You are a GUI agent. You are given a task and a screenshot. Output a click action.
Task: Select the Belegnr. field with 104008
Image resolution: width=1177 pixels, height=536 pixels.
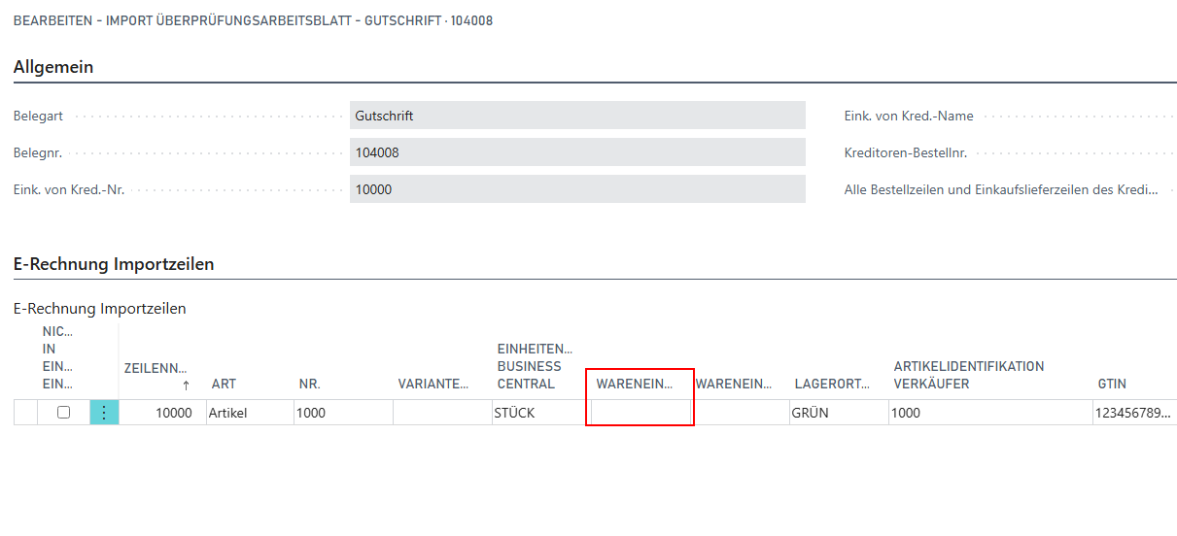(x=577, y=152)
